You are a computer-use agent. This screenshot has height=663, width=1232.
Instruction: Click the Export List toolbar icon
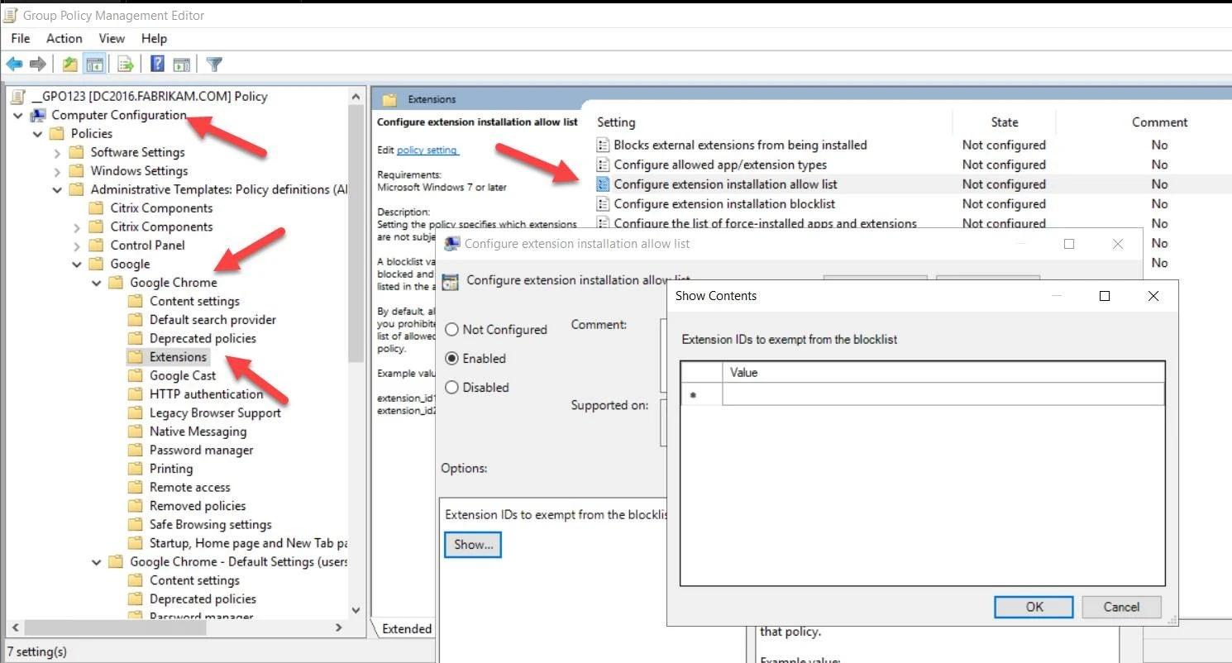pyautogui.click(x=126, y=64)
